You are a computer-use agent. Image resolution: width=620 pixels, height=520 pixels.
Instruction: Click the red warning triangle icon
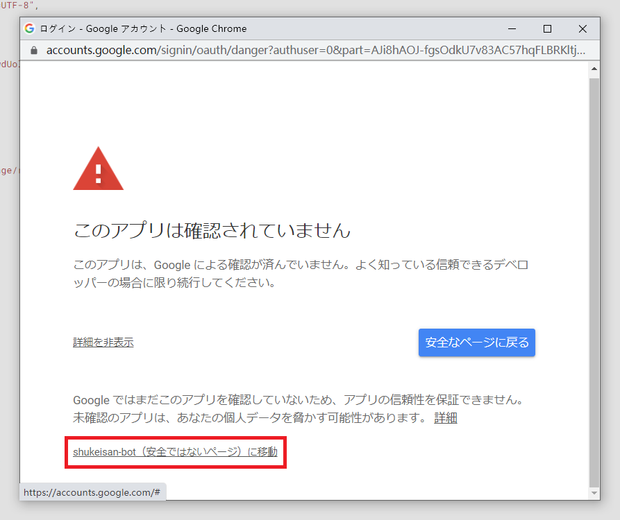point(99,169)
